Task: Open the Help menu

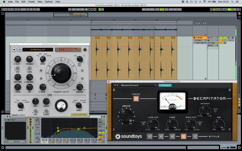Action: [x=58, y=2]
